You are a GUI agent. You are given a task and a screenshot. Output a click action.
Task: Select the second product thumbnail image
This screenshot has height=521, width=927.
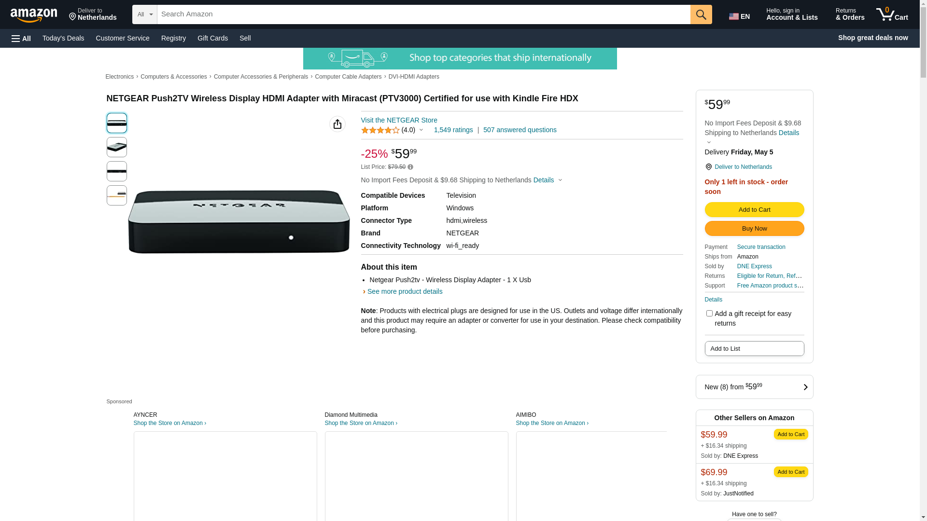[x=117, y=147]
